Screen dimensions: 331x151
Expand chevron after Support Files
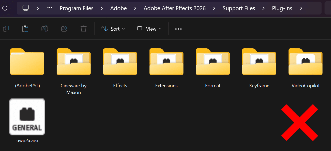pyautogui.click(x=263, y=8)
